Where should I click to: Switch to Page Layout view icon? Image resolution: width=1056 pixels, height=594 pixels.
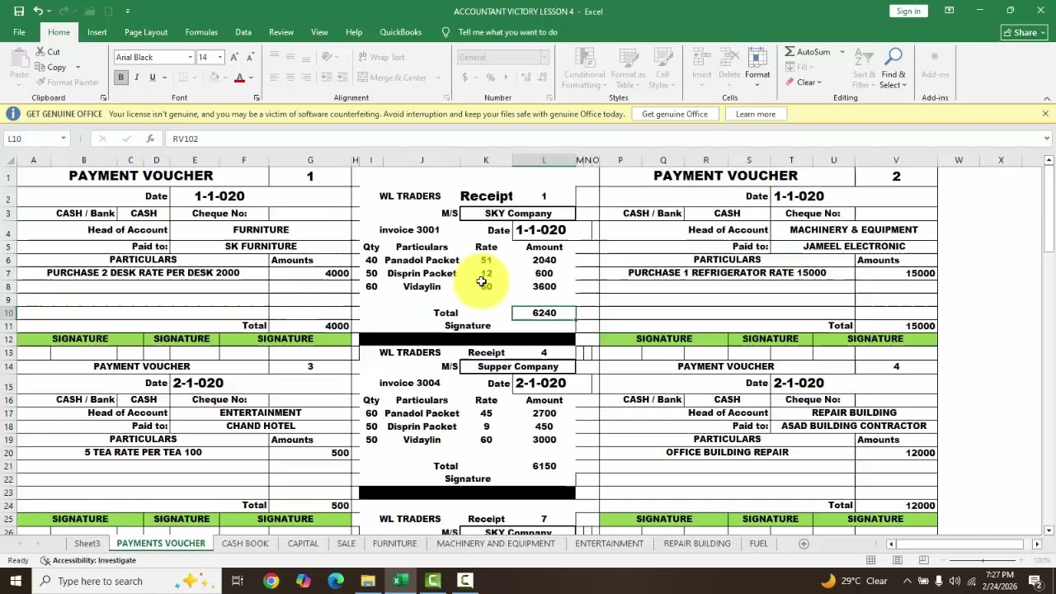[897, 560]
